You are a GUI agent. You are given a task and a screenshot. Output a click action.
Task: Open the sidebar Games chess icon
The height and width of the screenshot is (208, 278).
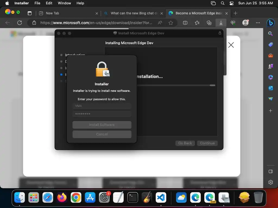[271, 66]
